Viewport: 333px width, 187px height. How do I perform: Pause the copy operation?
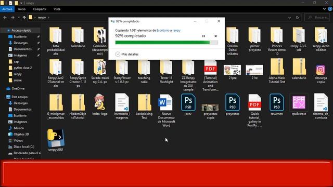click(203, 36)
